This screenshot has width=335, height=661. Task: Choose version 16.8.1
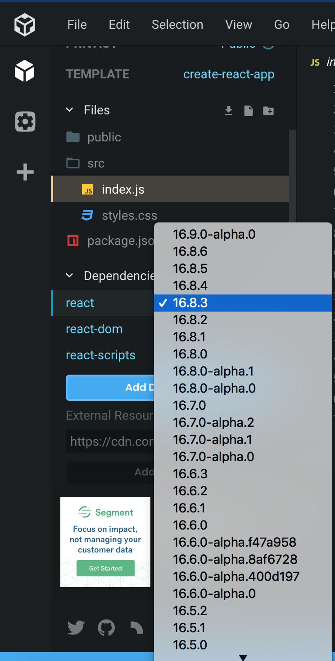243,337
